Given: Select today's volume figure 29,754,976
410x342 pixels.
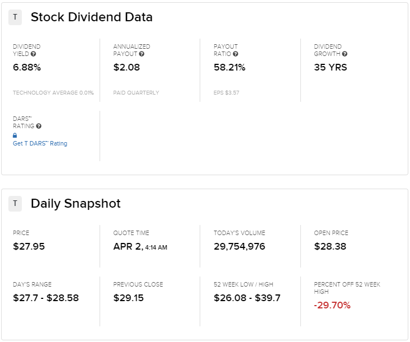Looking at the screenshot, I should 239,247.
